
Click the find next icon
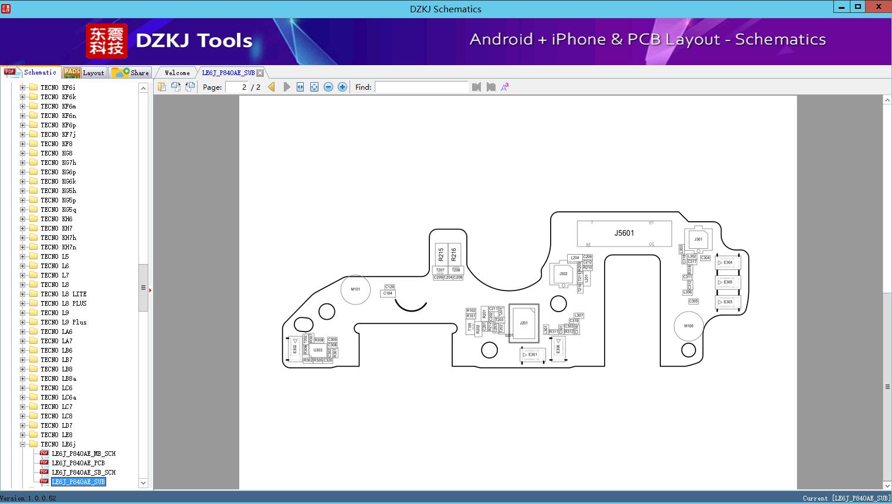[491, 87]
